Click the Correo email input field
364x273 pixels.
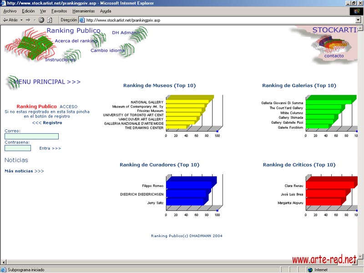click(x=31, y=136)
